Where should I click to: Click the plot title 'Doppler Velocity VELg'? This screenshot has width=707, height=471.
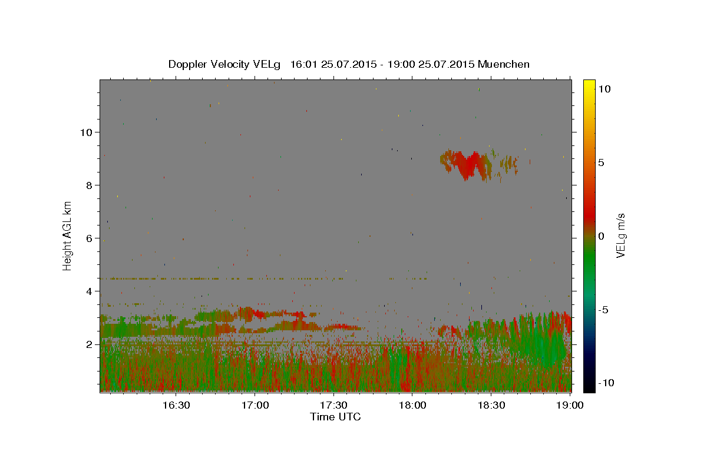coord(225,64)
